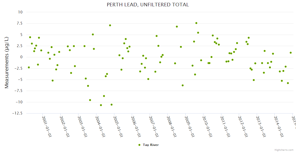Viewport: 296px width, 152px height.
Task: Select the mid-2007 data point near 4.7
Action: (157, 36)
